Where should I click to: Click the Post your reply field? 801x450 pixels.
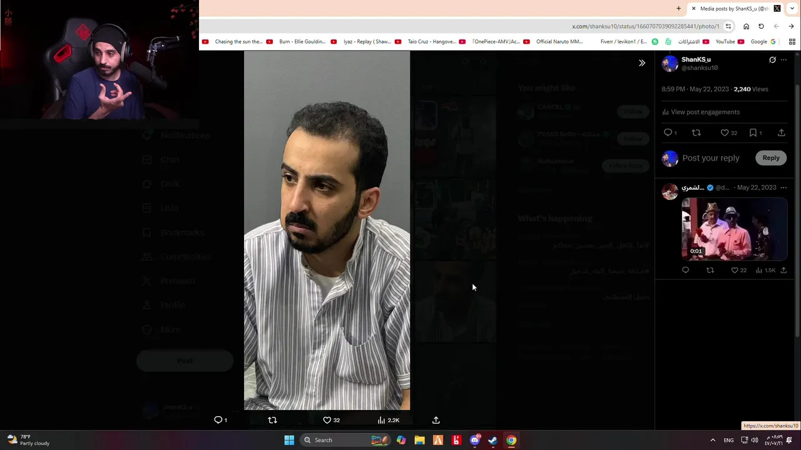[711, 158]
